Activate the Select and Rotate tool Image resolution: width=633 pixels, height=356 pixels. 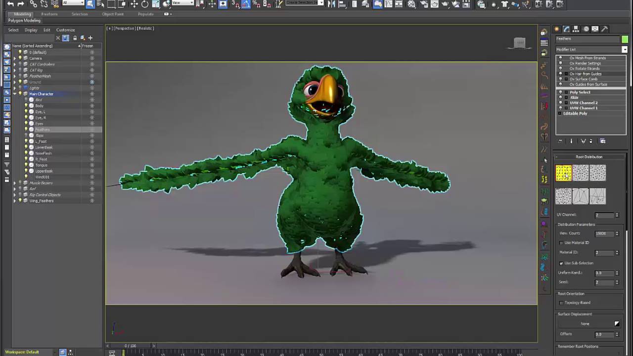pyautogui.click(x=145, y=4)
